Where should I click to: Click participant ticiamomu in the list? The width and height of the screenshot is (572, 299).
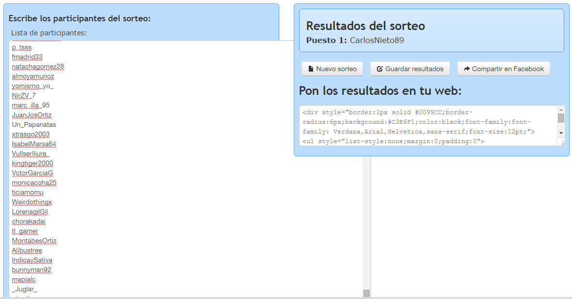28,192
